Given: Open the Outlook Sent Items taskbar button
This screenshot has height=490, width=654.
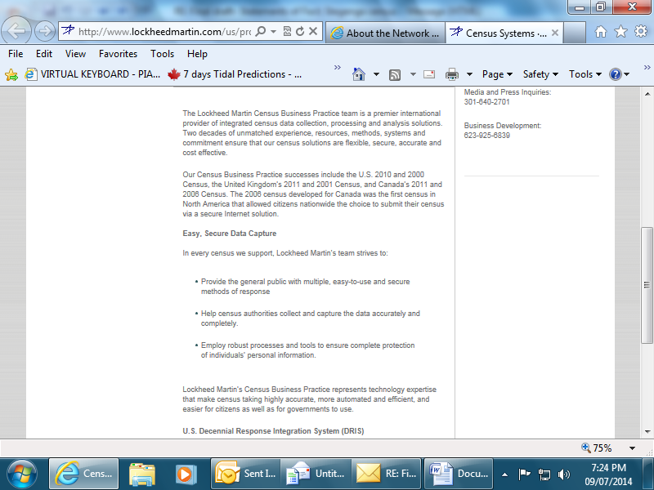Looking at the screenshot, I should [x=246, y=474].
